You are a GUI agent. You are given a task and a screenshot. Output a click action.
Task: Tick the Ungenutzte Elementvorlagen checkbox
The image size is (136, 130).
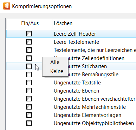[x=29, y=115]
